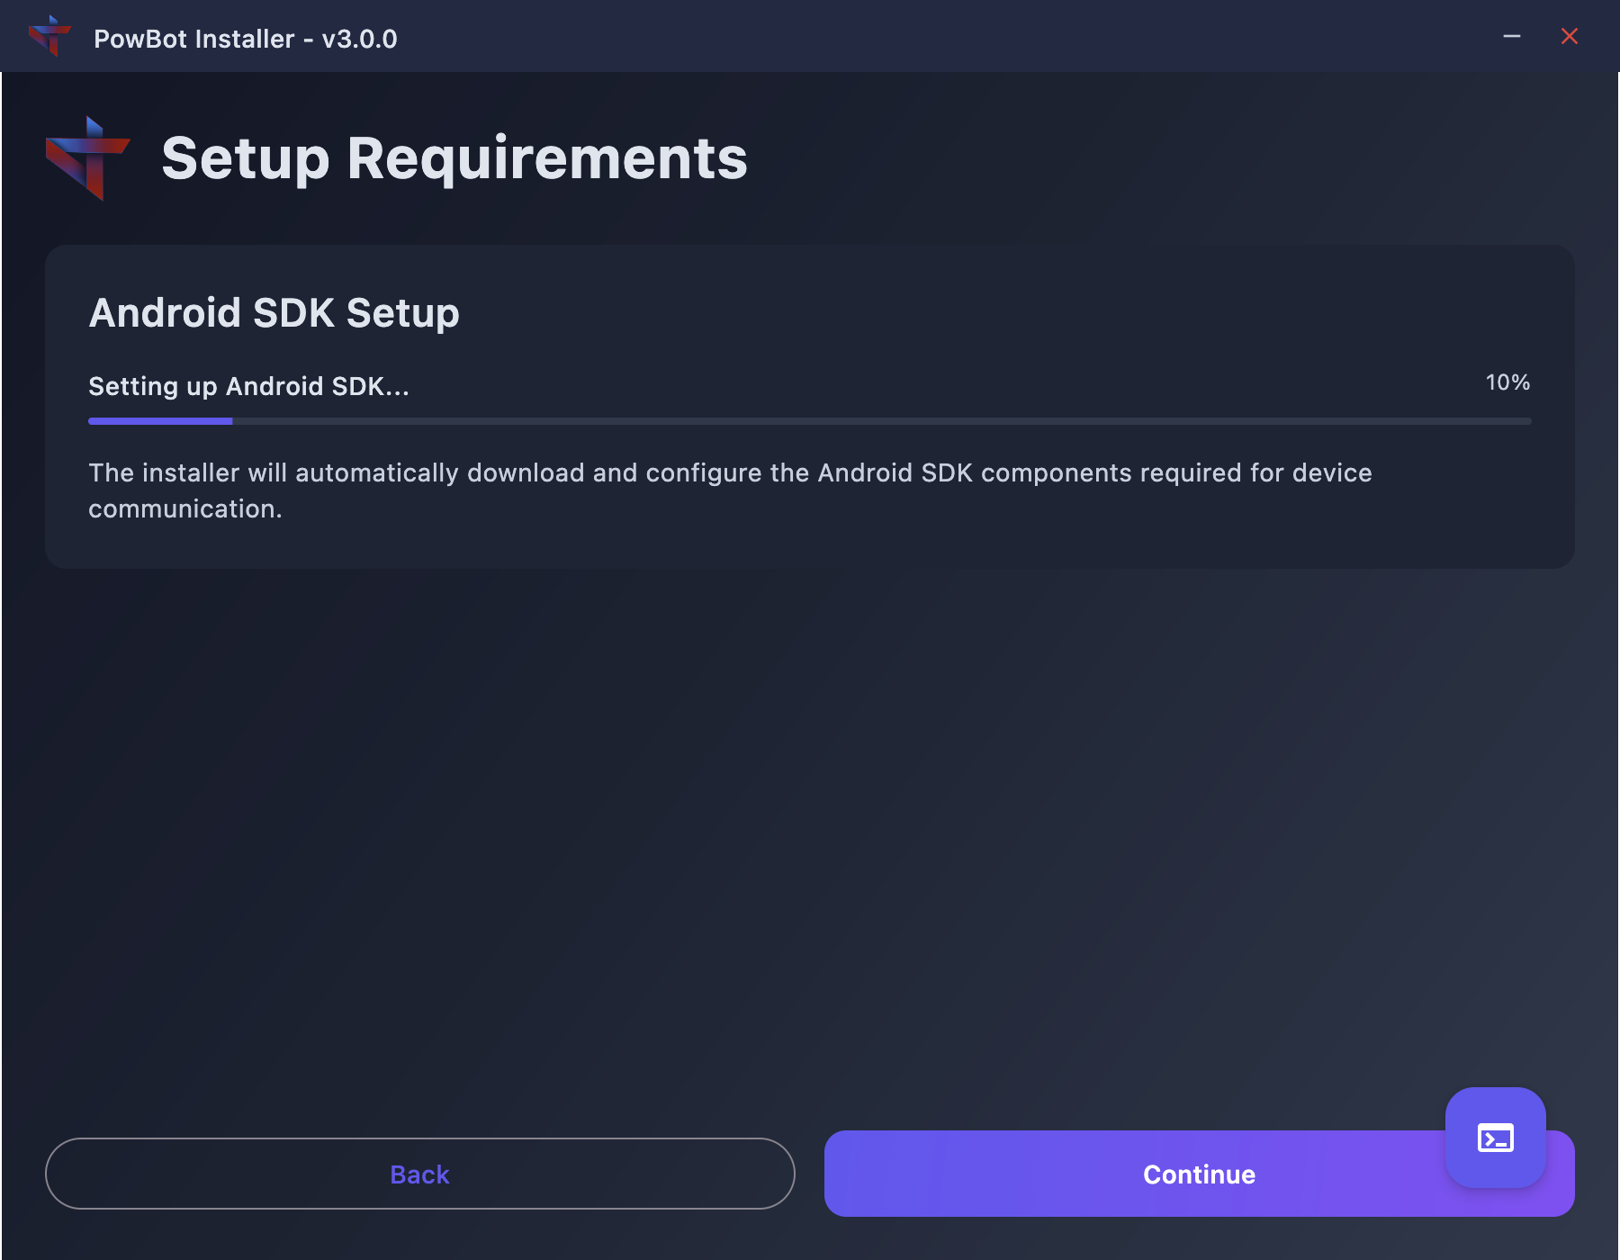Image resolution: width=1620 pixels, height=1260 pixels.
Task: Click the "Setting up Android SDK..." status text
Action: click(x=248, y=386)
